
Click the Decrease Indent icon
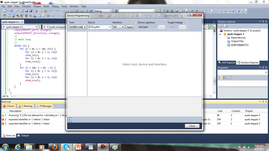(x=192, y=11)
